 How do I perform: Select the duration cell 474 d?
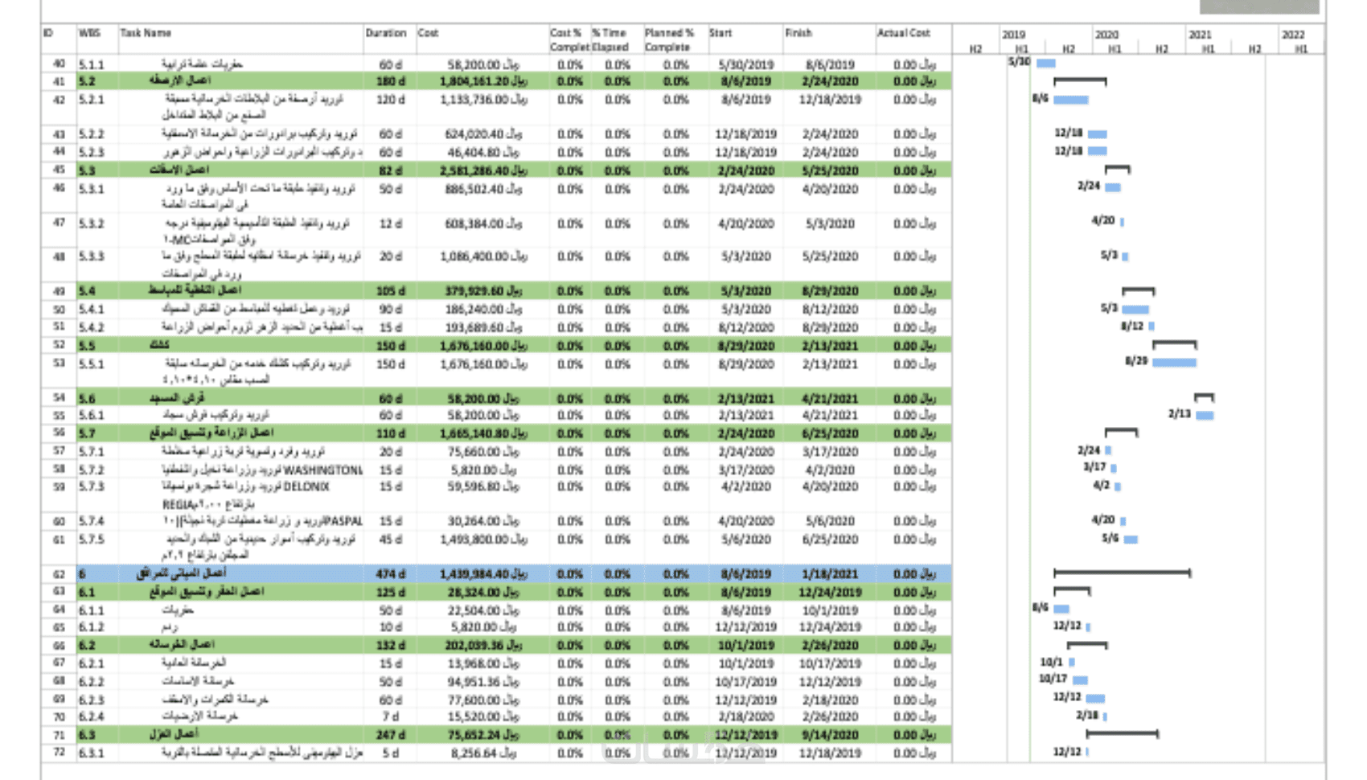(391, 574)
